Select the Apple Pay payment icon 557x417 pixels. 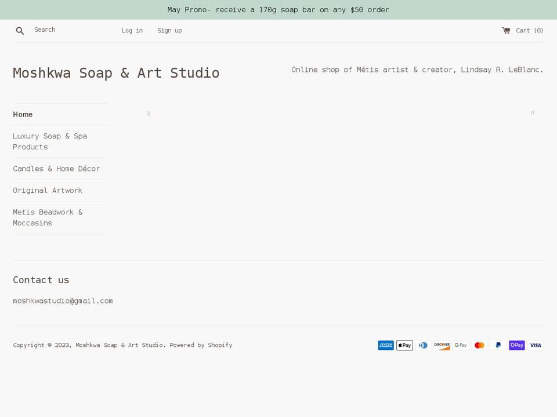pos(404,345)
